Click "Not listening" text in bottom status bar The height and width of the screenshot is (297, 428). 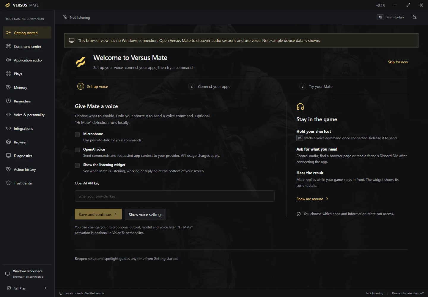point(374,293)
